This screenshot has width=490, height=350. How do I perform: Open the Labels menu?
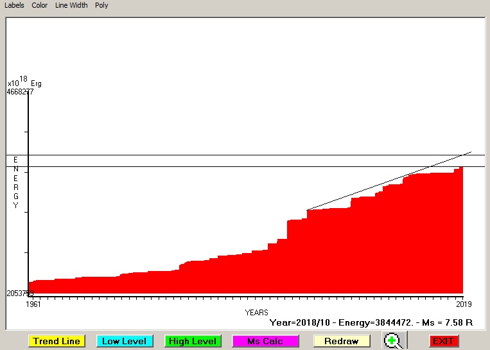point(14,5)
